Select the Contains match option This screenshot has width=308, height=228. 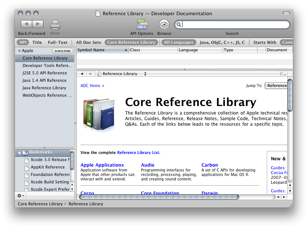pos(286,42)
